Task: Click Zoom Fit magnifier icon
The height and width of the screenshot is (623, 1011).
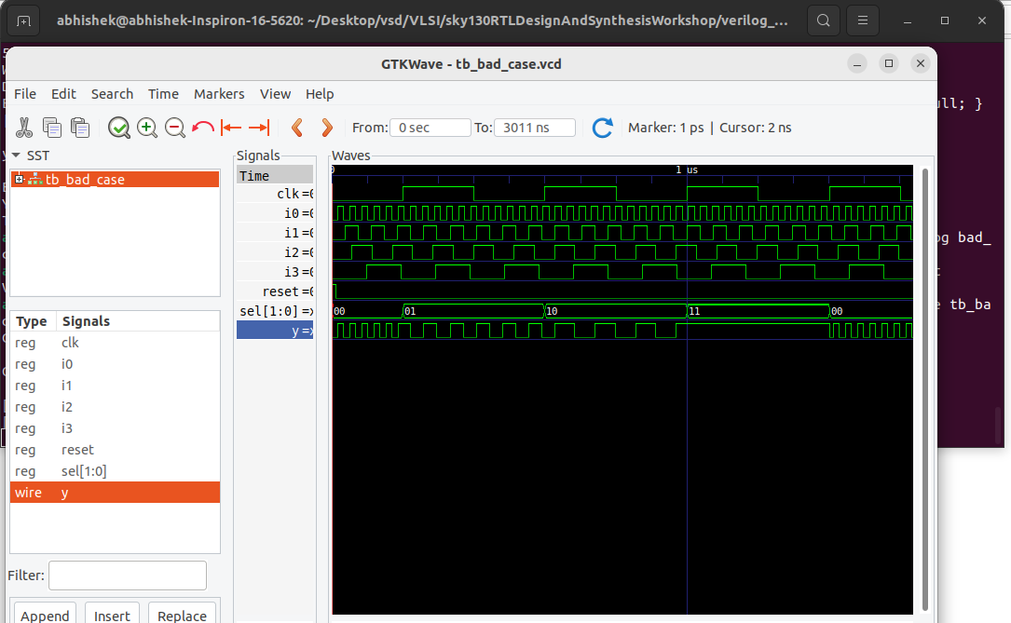Action: click(x=119, y=128)
